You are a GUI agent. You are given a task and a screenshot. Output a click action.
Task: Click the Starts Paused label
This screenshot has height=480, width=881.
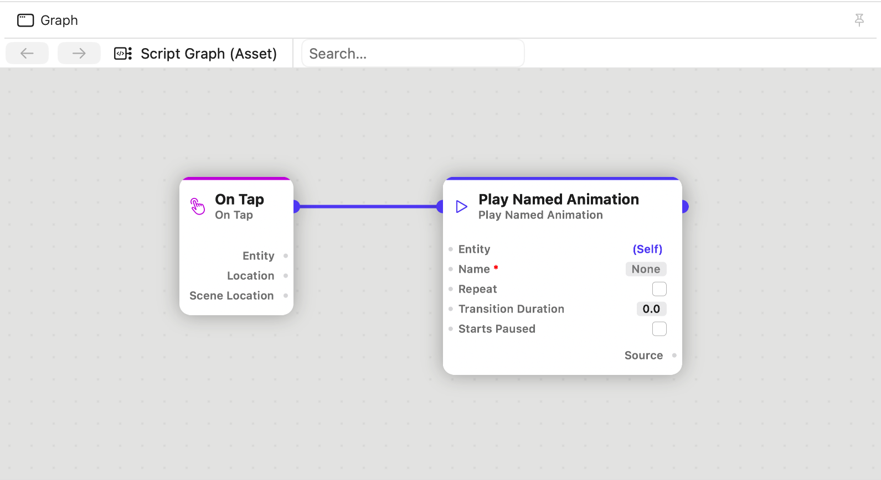[497, 329]
